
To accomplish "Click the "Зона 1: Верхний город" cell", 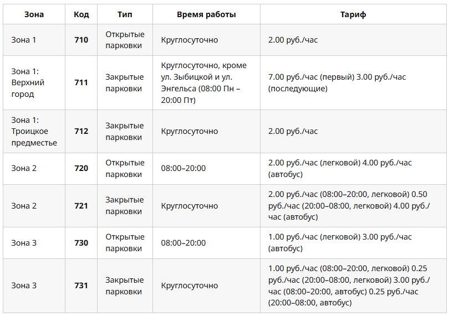I will [28, 82].
